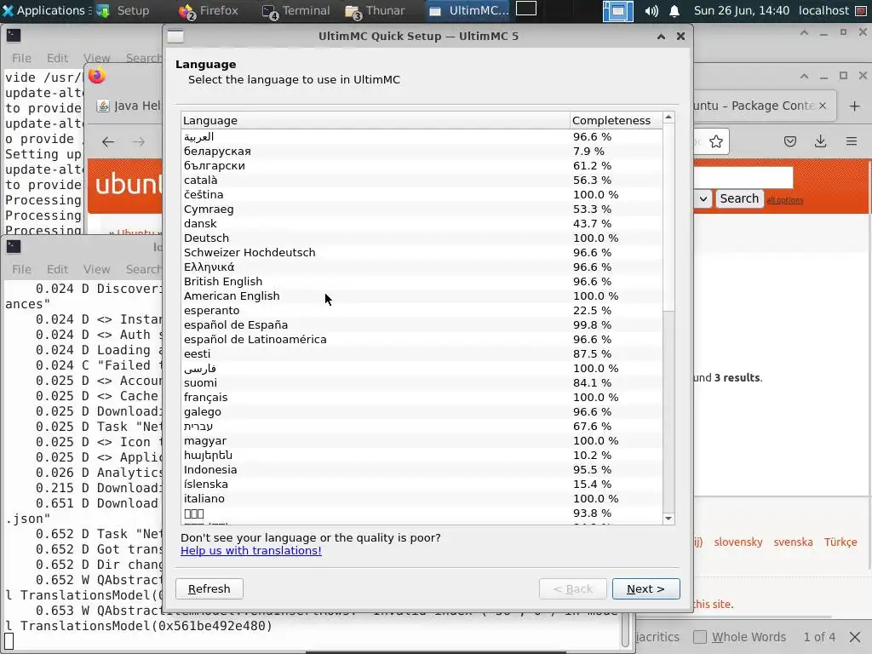This screenshot has width=872, height=654.
Task: Click the Search button on the Ubuntu packages page
Action: point(739,198)
